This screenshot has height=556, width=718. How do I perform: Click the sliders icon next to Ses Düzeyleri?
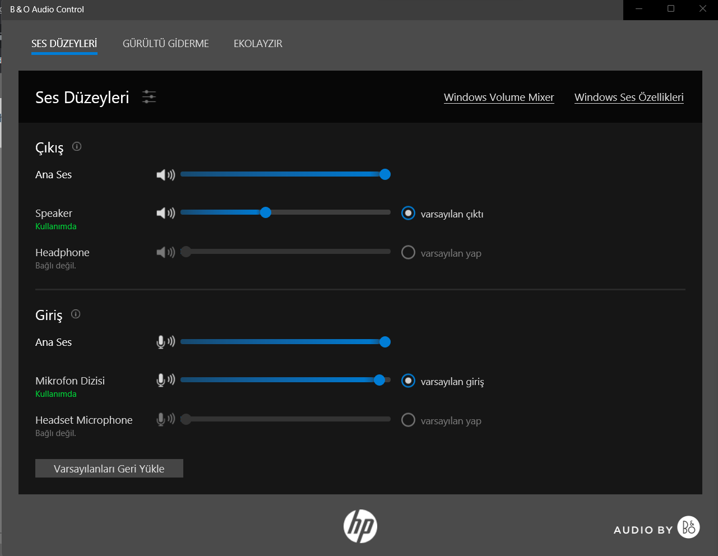click(x=149, y=97)
